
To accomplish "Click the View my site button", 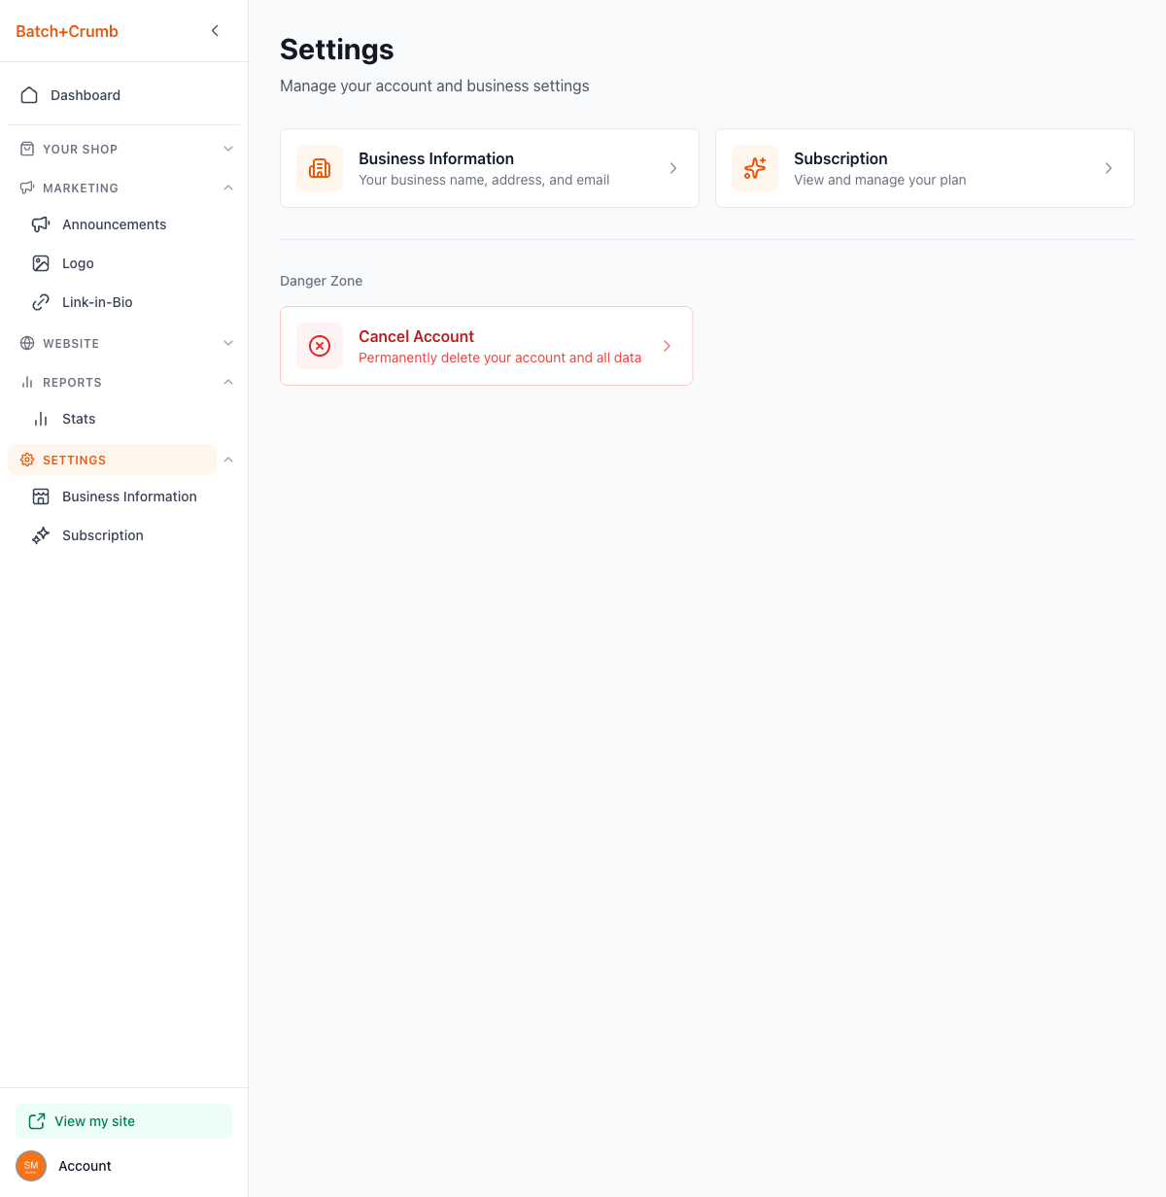I will 123,1121.
